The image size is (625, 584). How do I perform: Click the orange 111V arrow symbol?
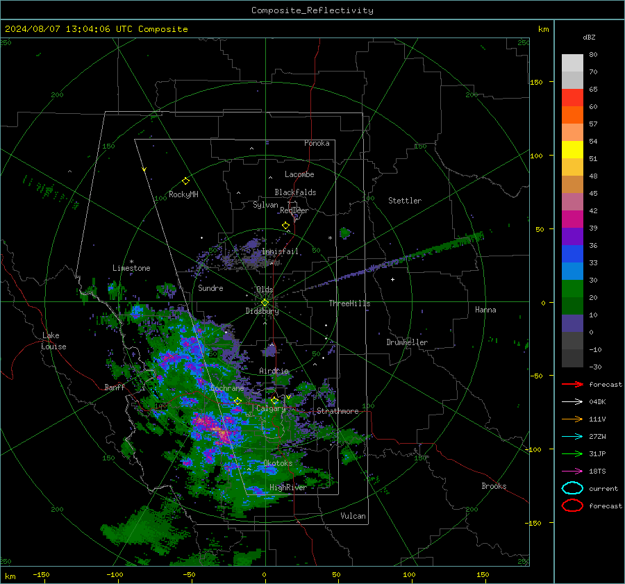click(572, 419)
